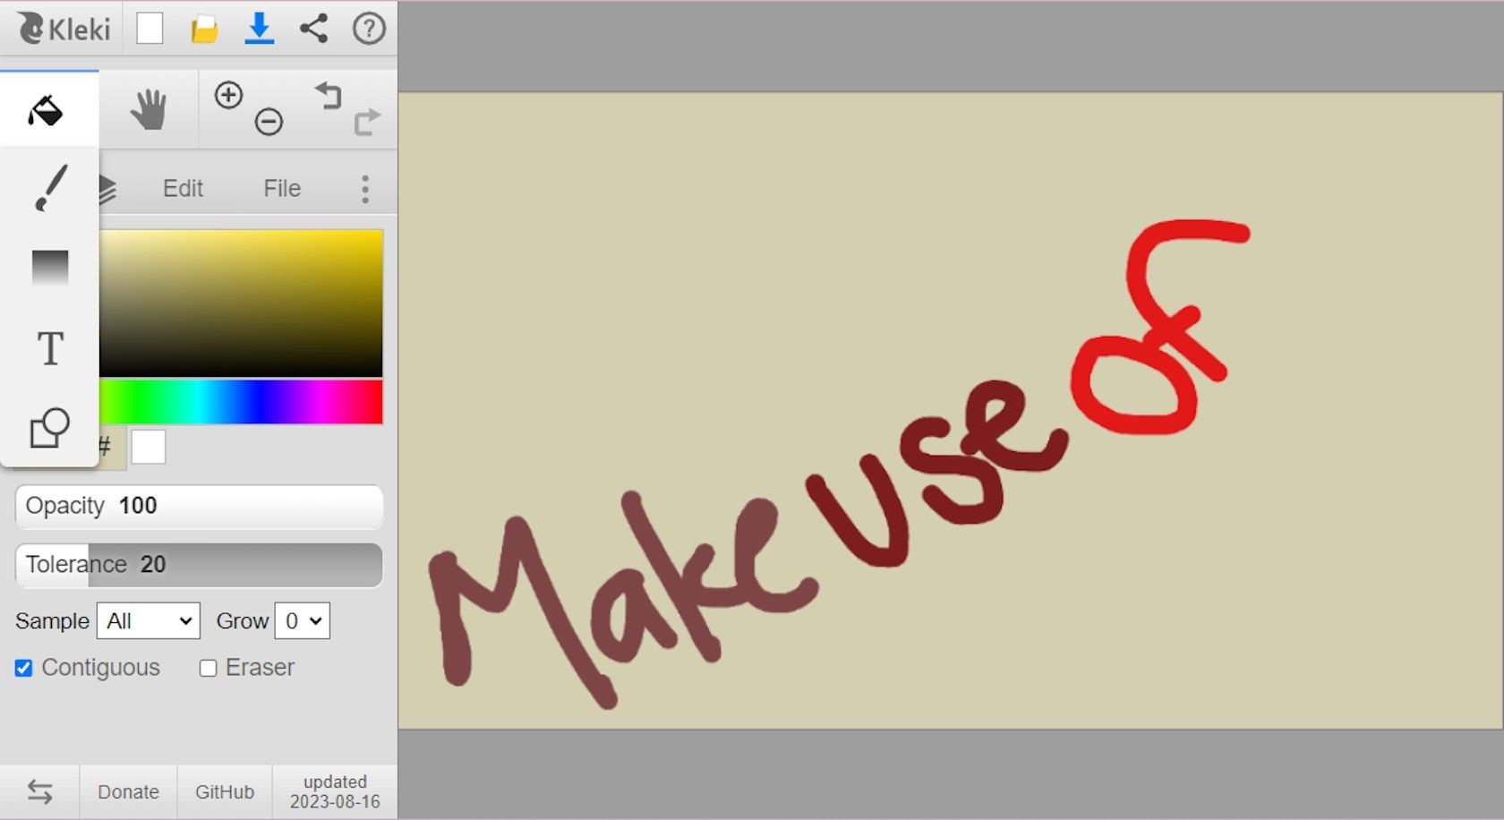Adjust the Tolerance slider
The width and height of the screenshot is (1504, 820).
point(199,565)
